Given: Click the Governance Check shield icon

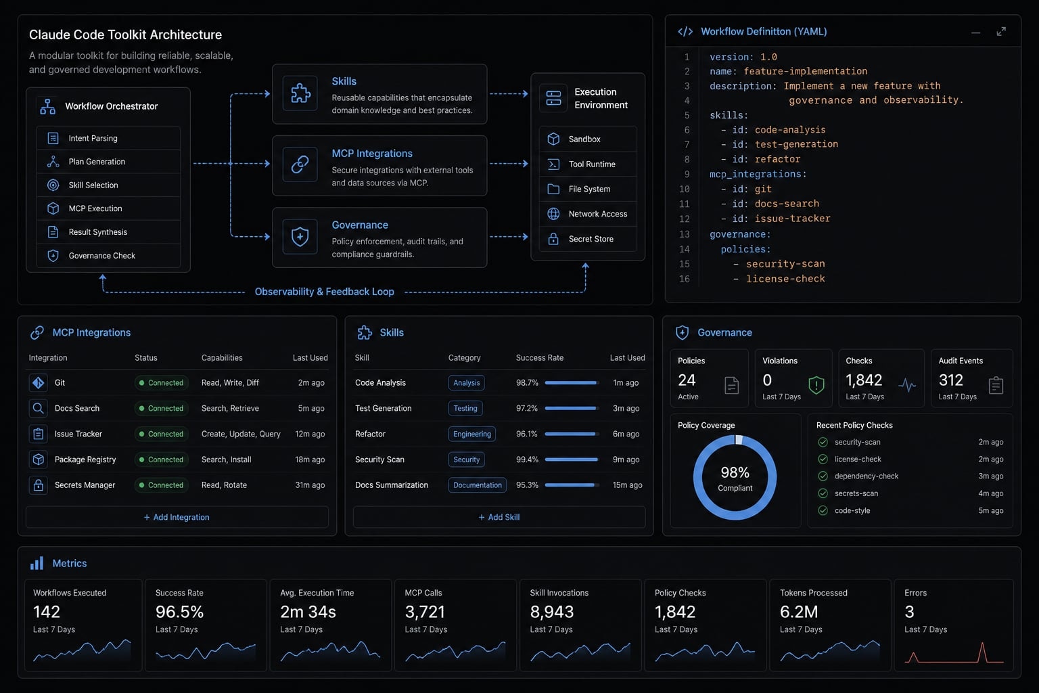Looking at the screenshot, I should [x=53, y=256].
